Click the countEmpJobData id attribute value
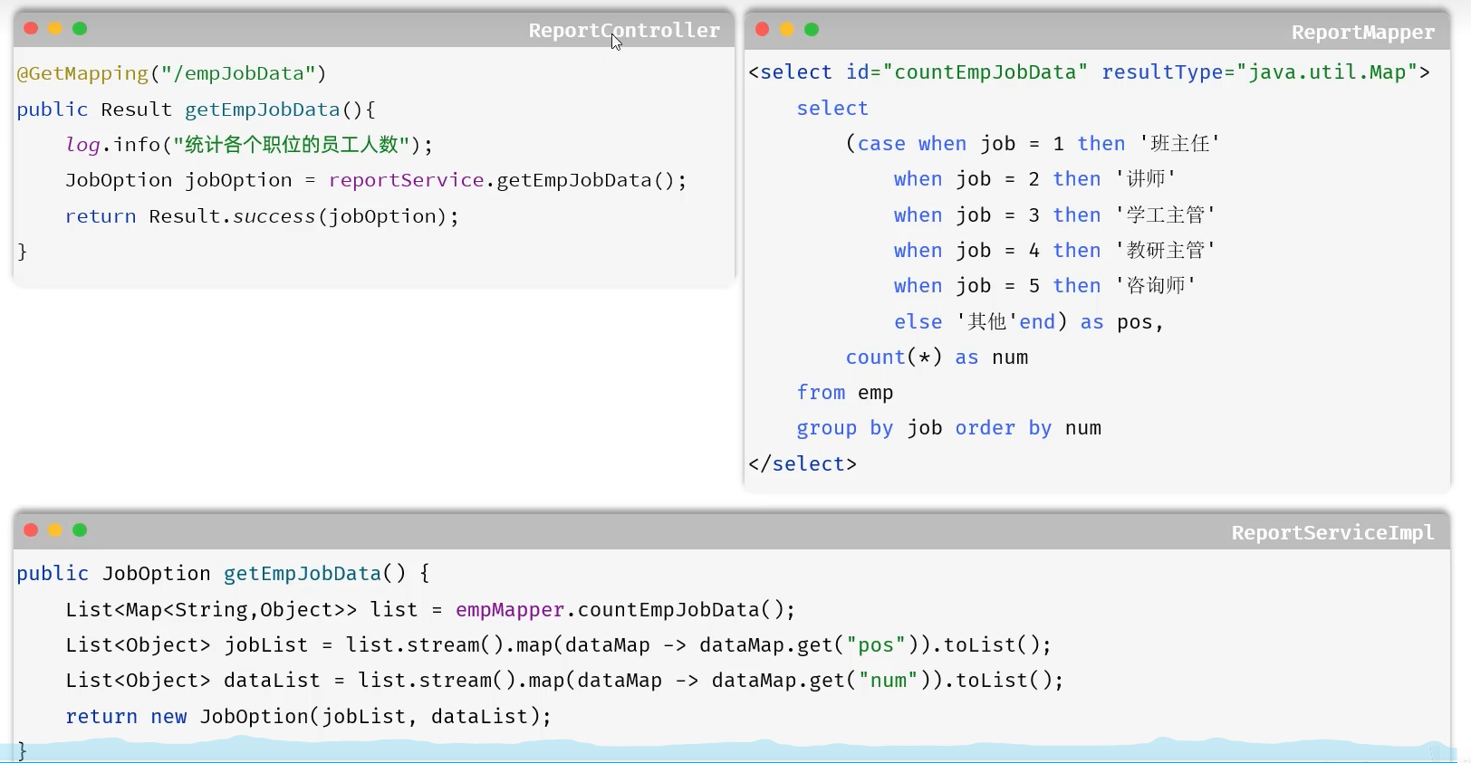The image size is (1471, 763). (985, 72)
